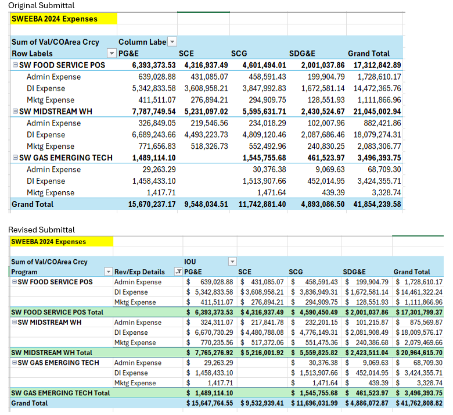Click SW FOOD SERVICE POS Total row label
Viewport: 453px width, 415px height.
pyautogui.click(x=57, y=312)
